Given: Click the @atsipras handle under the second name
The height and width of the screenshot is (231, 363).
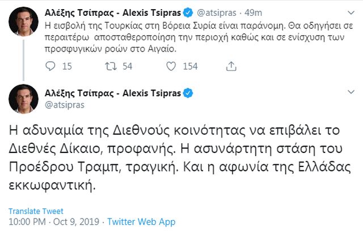Looking at the screenshot, I should click(x=65, y=105).
